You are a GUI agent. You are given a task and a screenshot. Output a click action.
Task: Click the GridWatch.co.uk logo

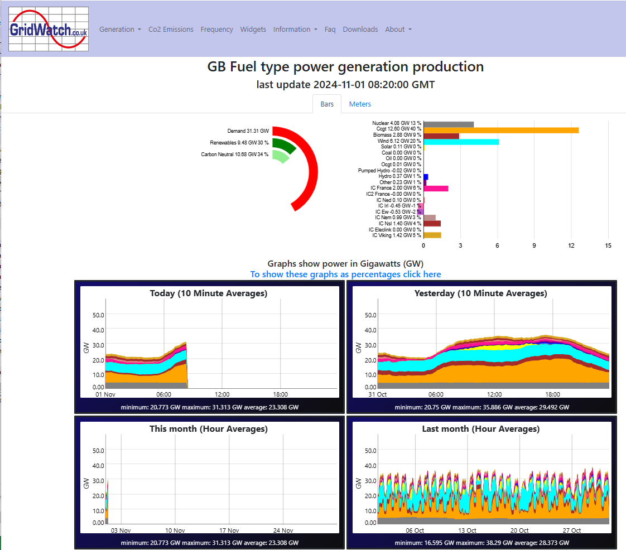(49, 29)
